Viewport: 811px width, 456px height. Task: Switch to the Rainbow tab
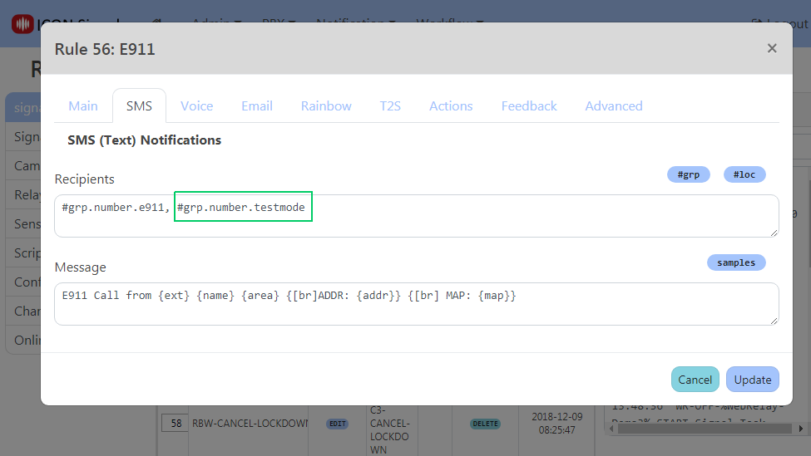(326, 105)
